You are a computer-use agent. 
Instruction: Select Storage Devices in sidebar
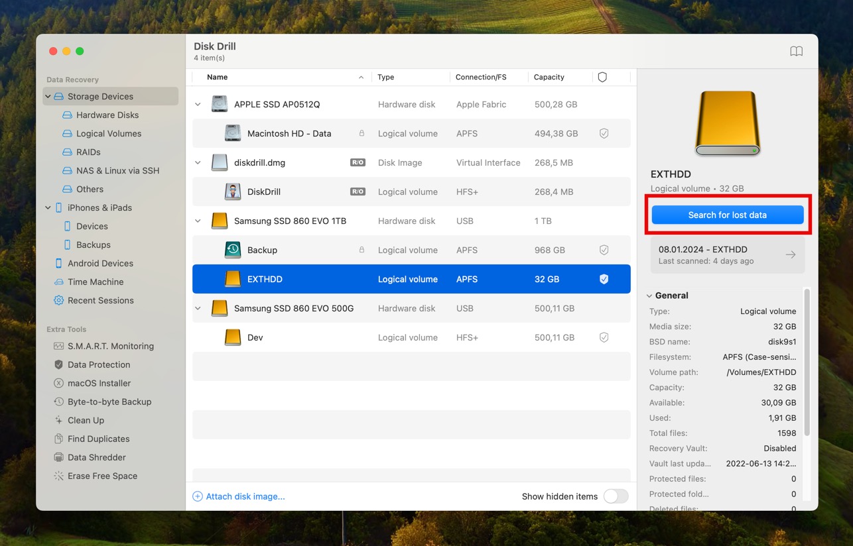[x=111, y=96]
